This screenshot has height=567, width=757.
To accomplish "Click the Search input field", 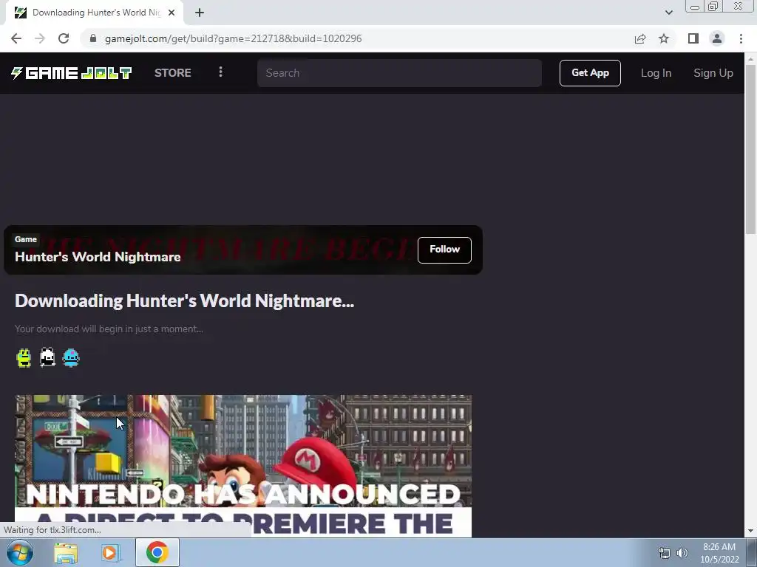I will pyautogui.click(x=399, y=73).
